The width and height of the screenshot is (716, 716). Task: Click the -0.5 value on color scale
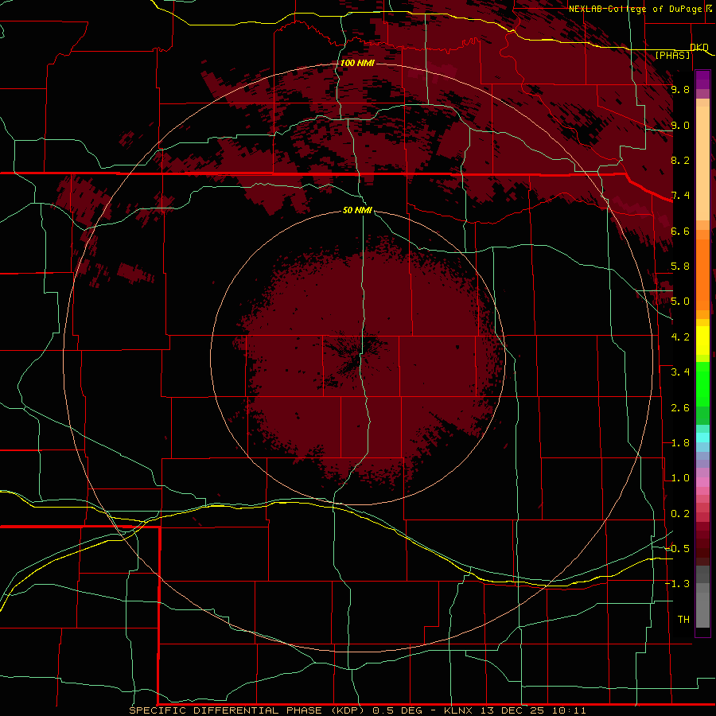(x=677, y=549)
